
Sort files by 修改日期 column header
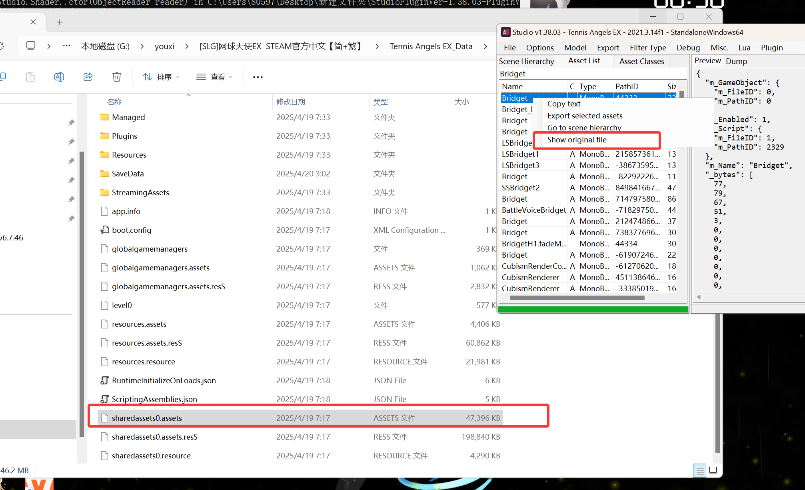321,102
